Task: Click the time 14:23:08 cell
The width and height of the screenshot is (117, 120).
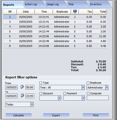Action: [44, 46]
